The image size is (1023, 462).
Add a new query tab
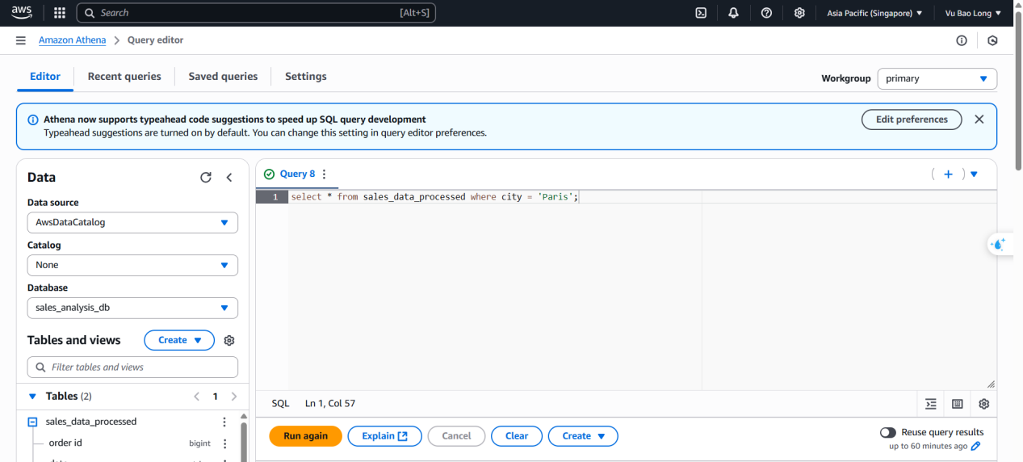tap(948, 174)
